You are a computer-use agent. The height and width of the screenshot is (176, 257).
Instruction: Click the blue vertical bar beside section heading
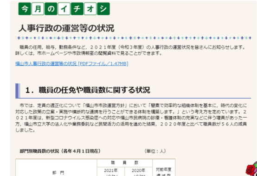(x=18, y=91)
